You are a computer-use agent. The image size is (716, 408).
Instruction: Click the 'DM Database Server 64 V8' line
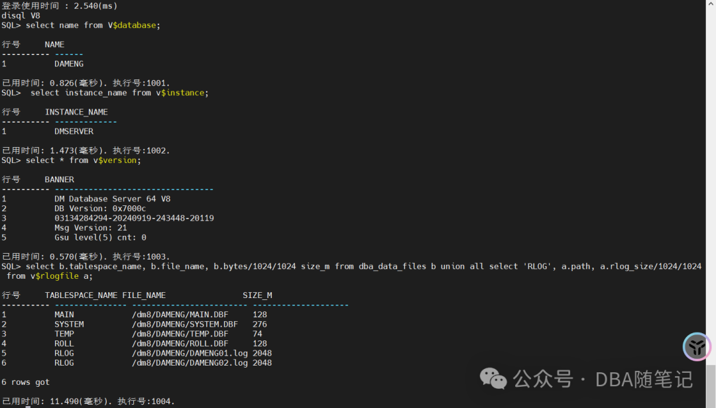tap(112, 199)
